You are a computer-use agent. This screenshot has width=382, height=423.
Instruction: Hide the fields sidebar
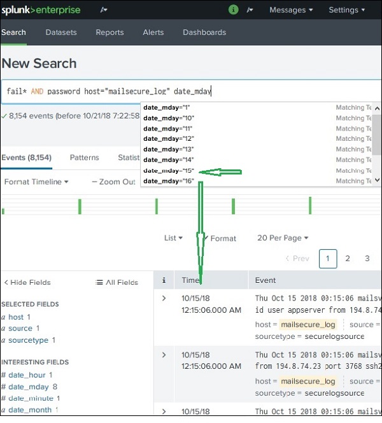click(27, 282)
